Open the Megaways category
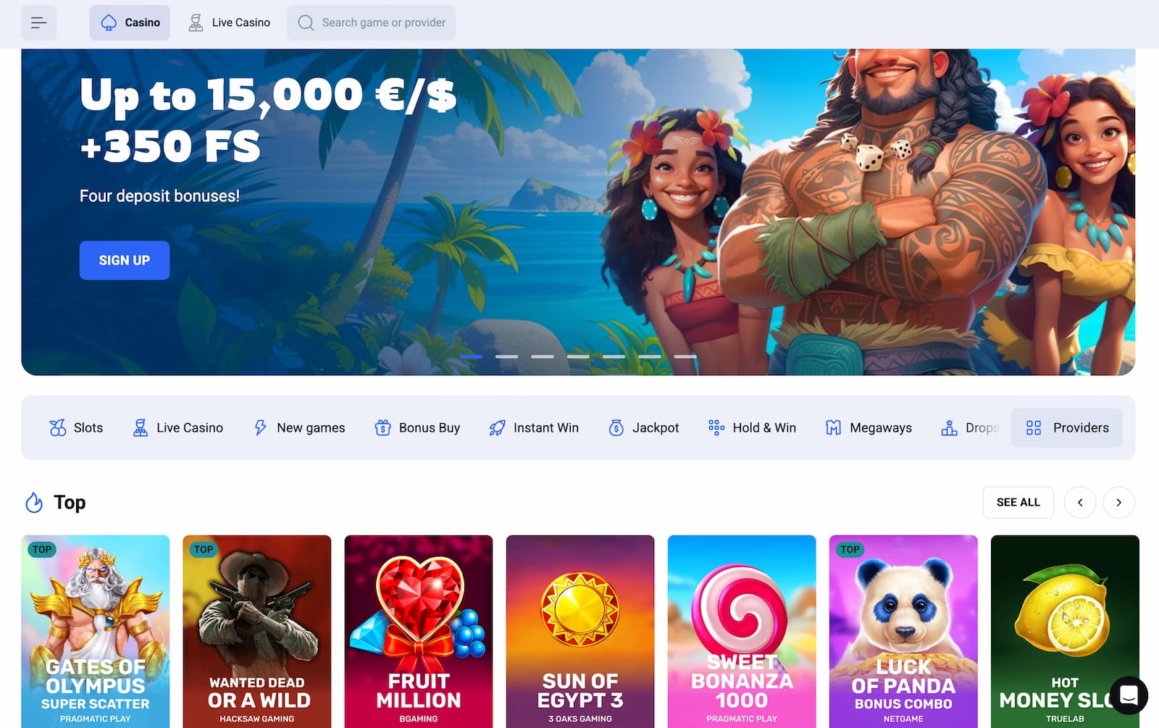The image size is (1159, 728). pyautogui.click(x=869, y=427)
